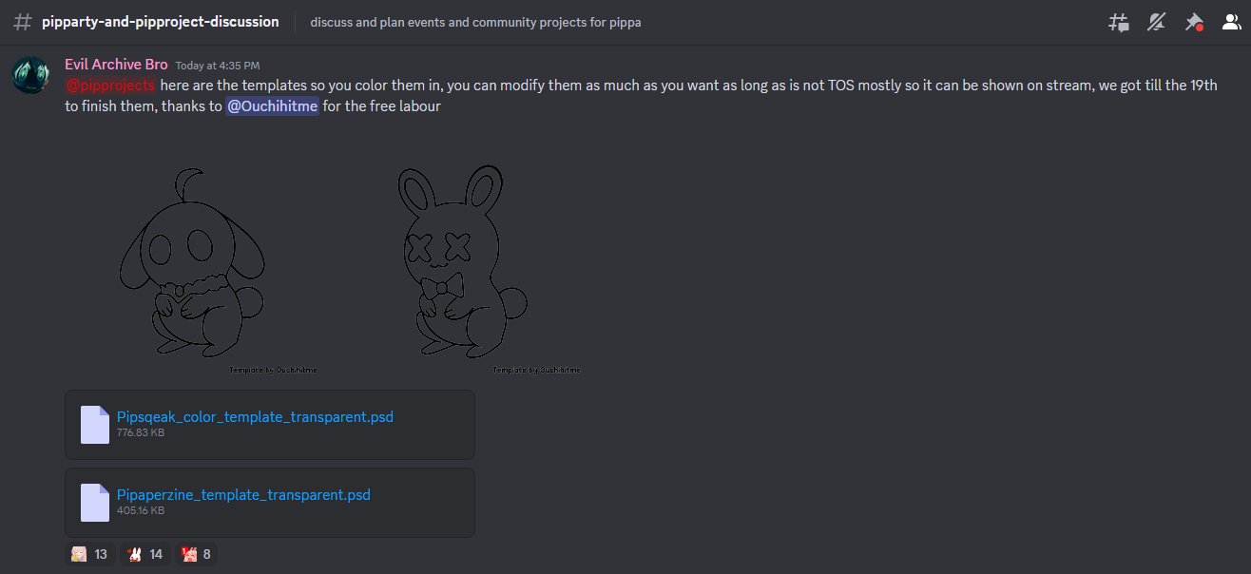Screen dimensions: 1251x574
Task: Click the @pipprojects role mention
Action: (x=110, y=86)
